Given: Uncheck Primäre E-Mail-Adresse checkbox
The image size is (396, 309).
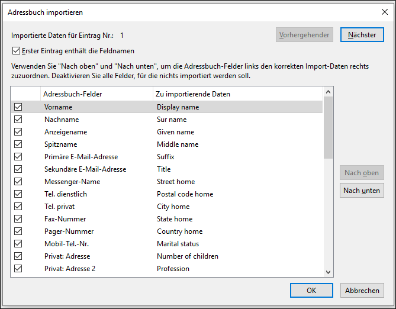Looking at the screenshot, I should tap(18, 157).
